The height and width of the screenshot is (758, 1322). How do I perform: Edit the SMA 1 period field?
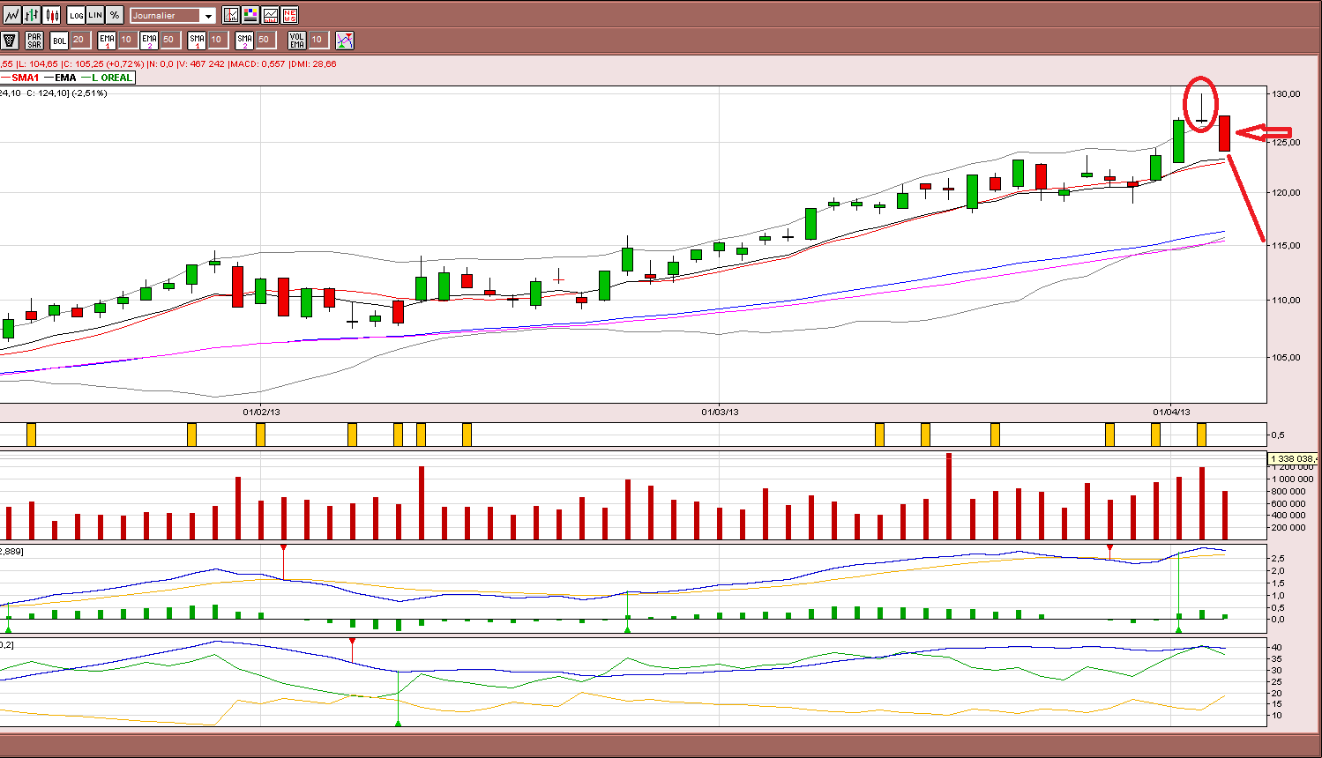218,41
